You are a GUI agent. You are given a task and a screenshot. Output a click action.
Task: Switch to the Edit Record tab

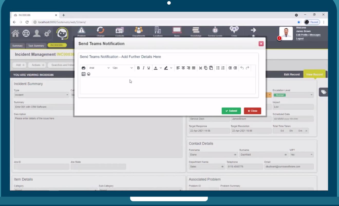291,74
